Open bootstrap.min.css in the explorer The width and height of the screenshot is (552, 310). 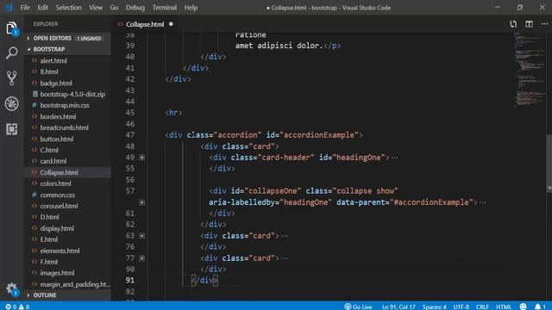(x=67, y=105)
